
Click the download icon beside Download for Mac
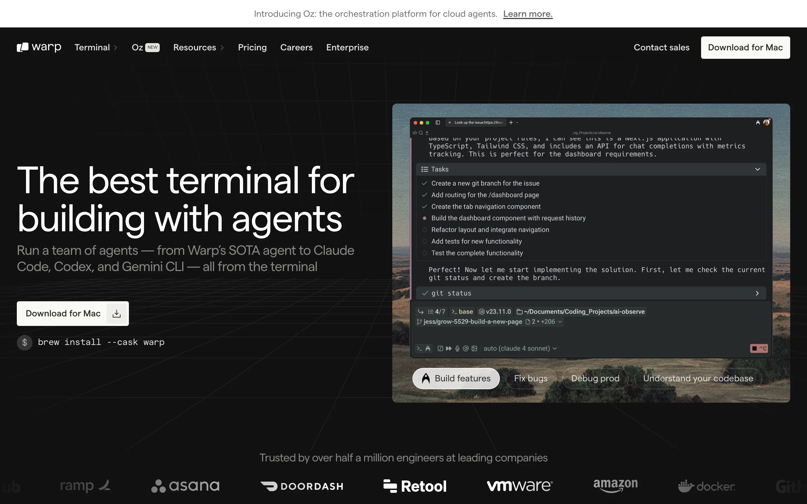116,313
